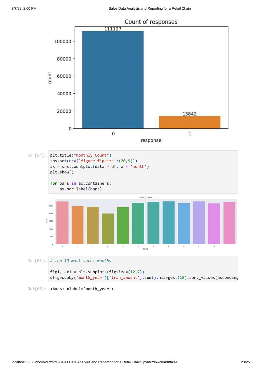Click the orange bar for response 1
This screenshot has width=261, height=370.
tap(190, 122)
